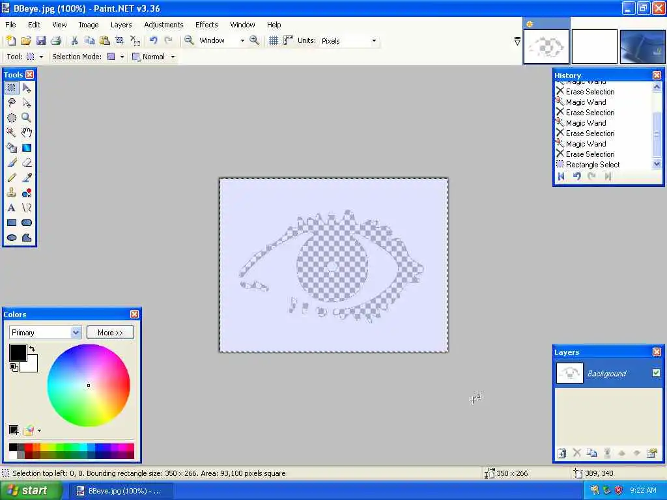Click the primary black color swatch
667x500 pixels.
[x=18, y=353]
